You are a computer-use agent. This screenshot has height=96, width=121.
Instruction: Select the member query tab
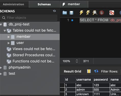[x=74, y=4]
